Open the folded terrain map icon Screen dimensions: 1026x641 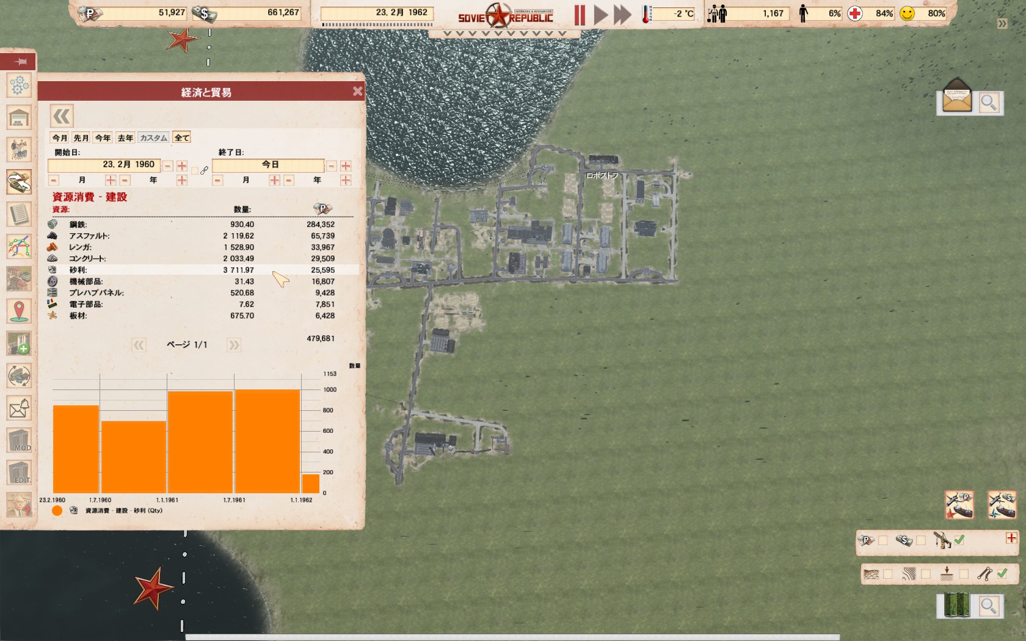pos(956,606)
